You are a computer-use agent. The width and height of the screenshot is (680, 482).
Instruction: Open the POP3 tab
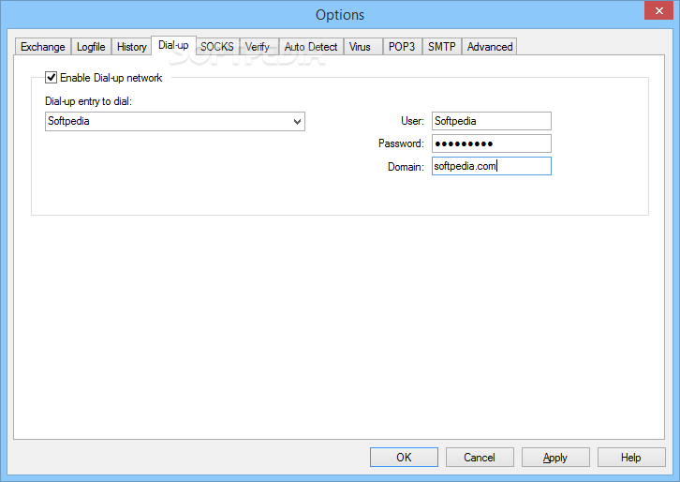point(402,47)
